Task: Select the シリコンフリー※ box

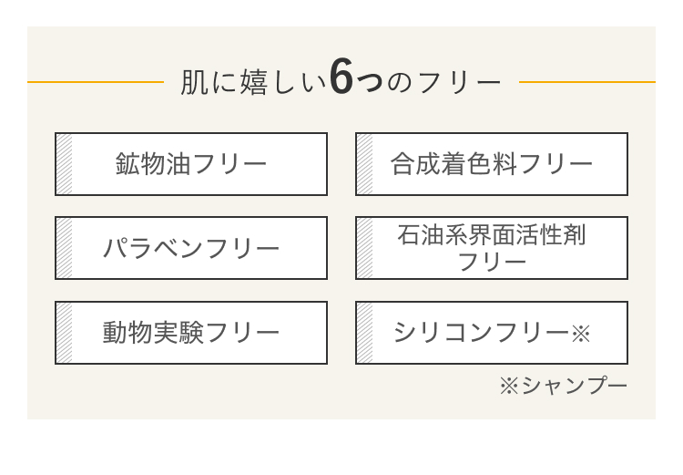Action: pyautogui.click(x=492, y=333)
